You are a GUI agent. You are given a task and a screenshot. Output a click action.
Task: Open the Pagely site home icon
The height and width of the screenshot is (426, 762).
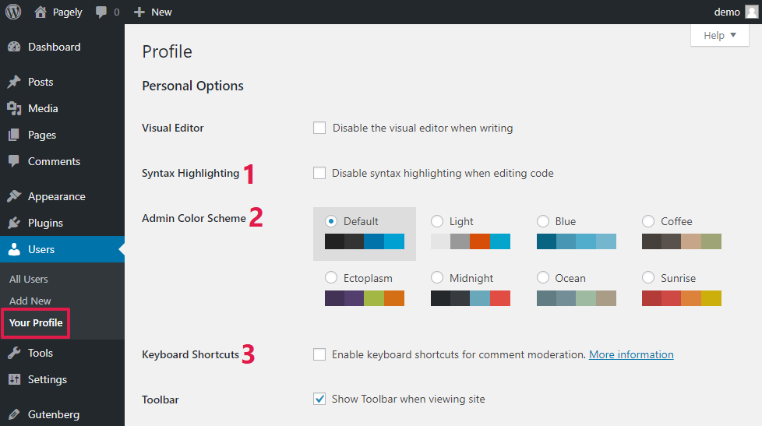pyautogui.click(x=41, y=12)
